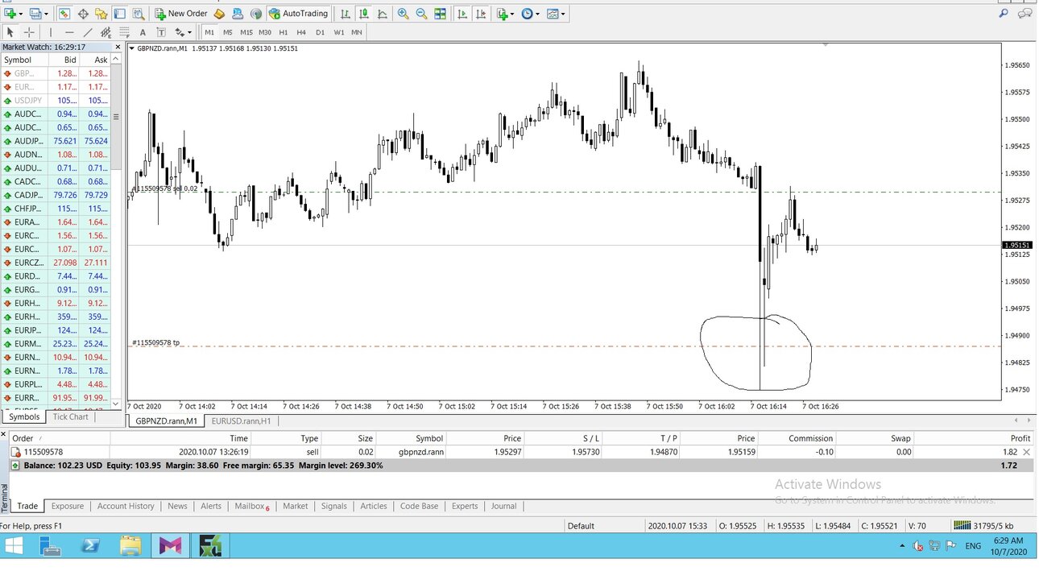Toggle chart Auto Scroll
This screenshot has width=1039, height=584.
[x=462, y=14]
